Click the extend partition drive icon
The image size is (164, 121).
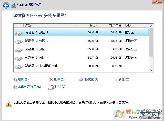[x=51, y=87]
